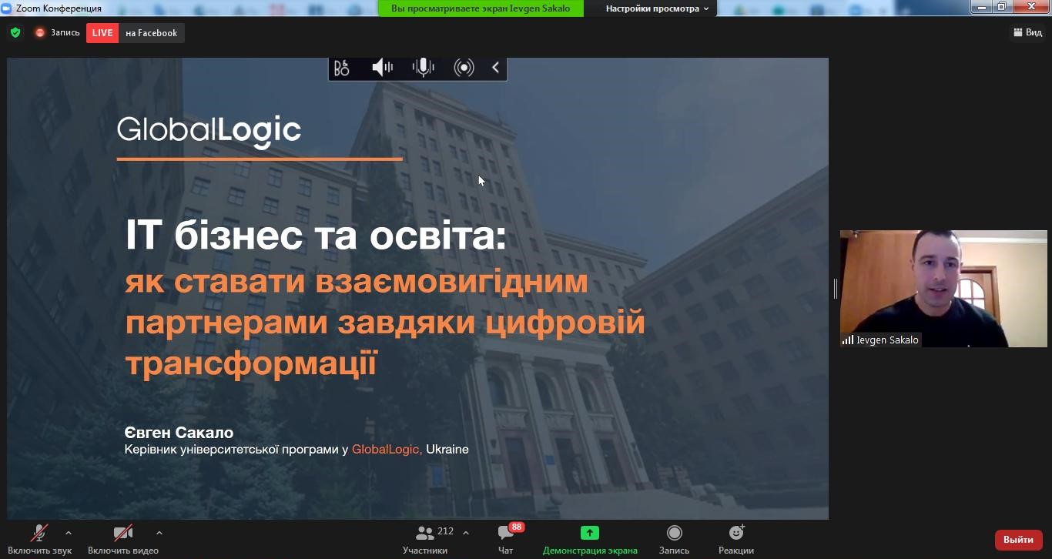Click the slide title "IT бізнес та освіта:"
Screen dimensions: 1052x559
point(316,236)
